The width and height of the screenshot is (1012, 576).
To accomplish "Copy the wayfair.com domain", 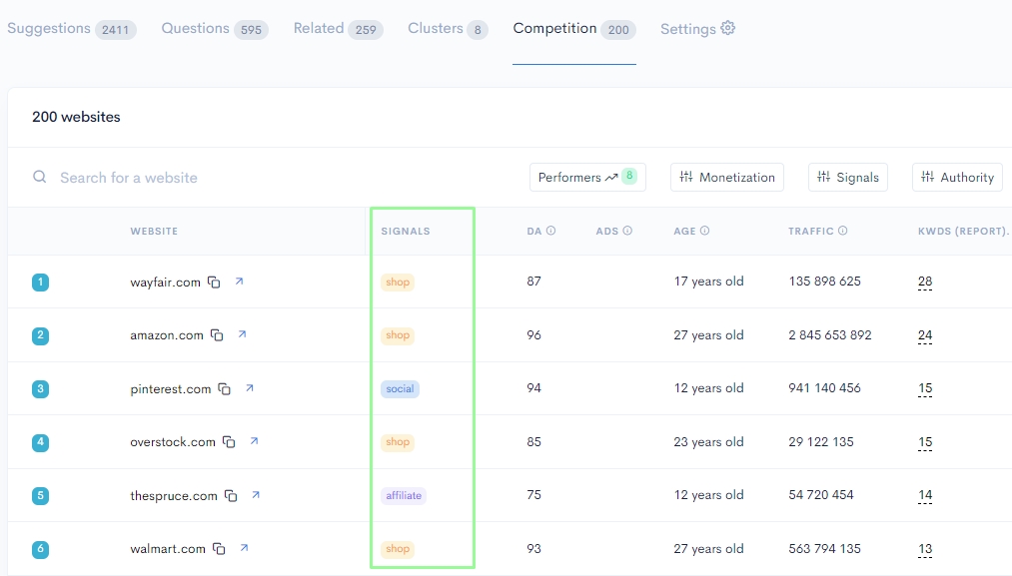I will tap(214, 282).
